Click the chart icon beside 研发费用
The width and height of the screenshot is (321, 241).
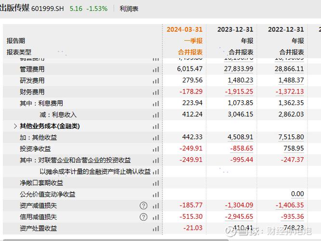[x=156, y=80]
